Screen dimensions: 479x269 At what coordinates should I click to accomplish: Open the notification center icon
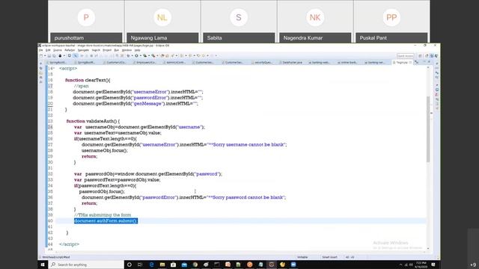[433, 265]
